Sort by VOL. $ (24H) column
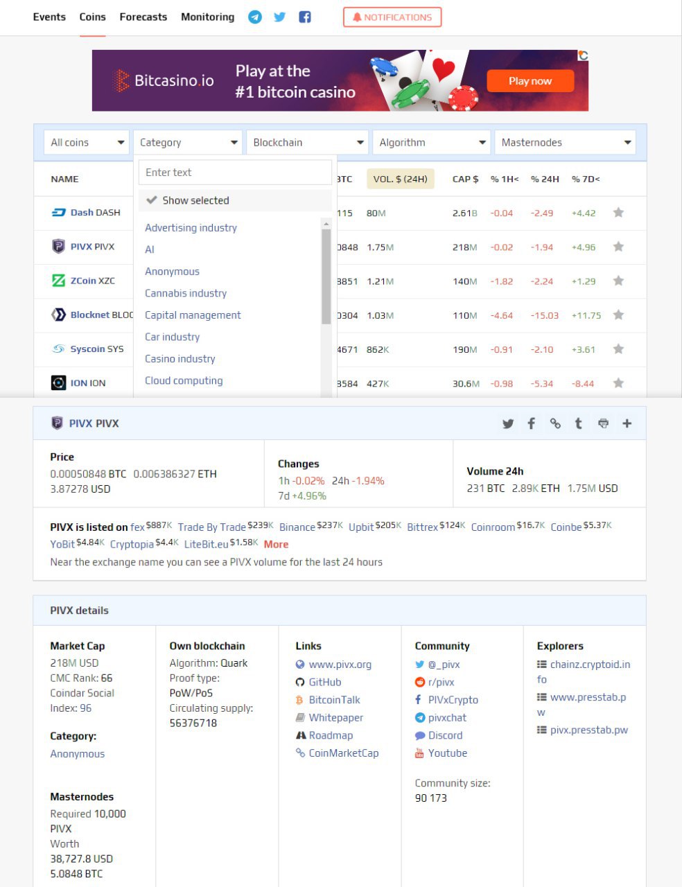This screenshot has height=887, width=682. [x=400, y=179]
